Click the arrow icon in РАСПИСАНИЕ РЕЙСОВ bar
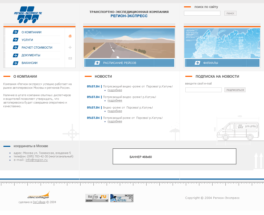This screenshot has width=264, height=215. (97, 63)
